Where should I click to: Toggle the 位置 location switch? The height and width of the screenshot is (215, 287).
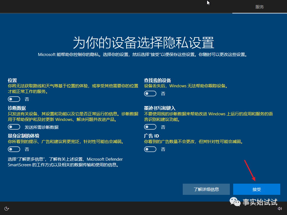[x=14, y=99]
